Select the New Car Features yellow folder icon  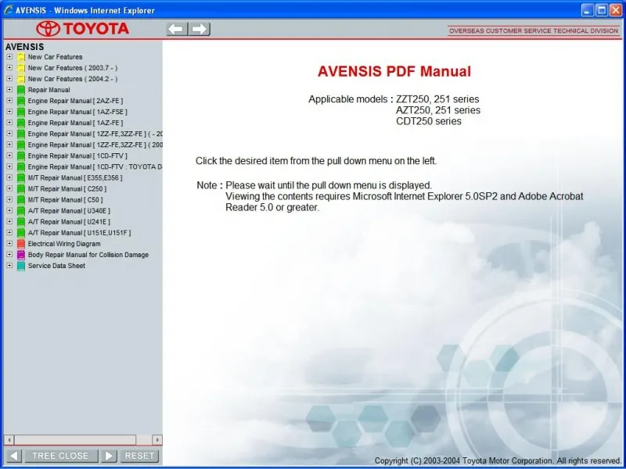pos(20,56)
